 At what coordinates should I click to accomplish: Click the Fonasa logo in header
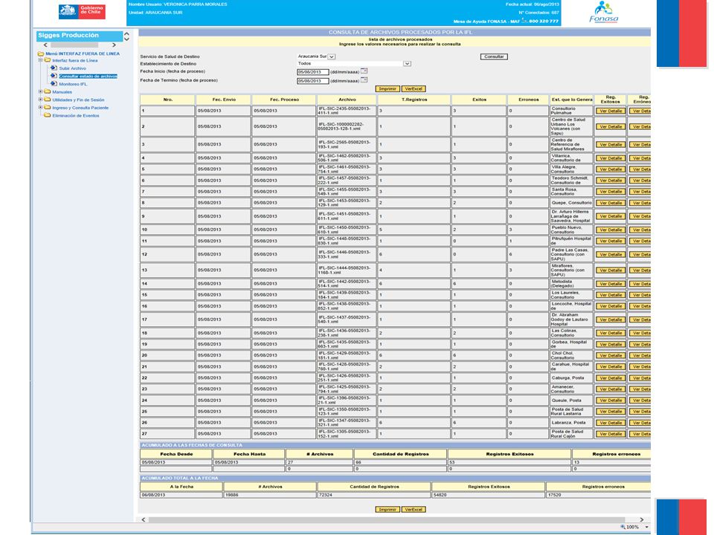[604, 13]
